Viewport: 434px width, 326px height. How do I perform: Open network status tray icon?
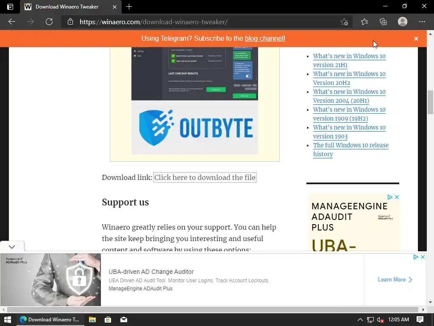click(370, 319)
